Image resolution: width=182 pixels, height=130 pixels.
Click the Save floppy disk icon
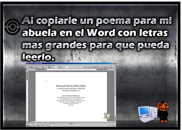pyautogui.click(x=31, y=67)
